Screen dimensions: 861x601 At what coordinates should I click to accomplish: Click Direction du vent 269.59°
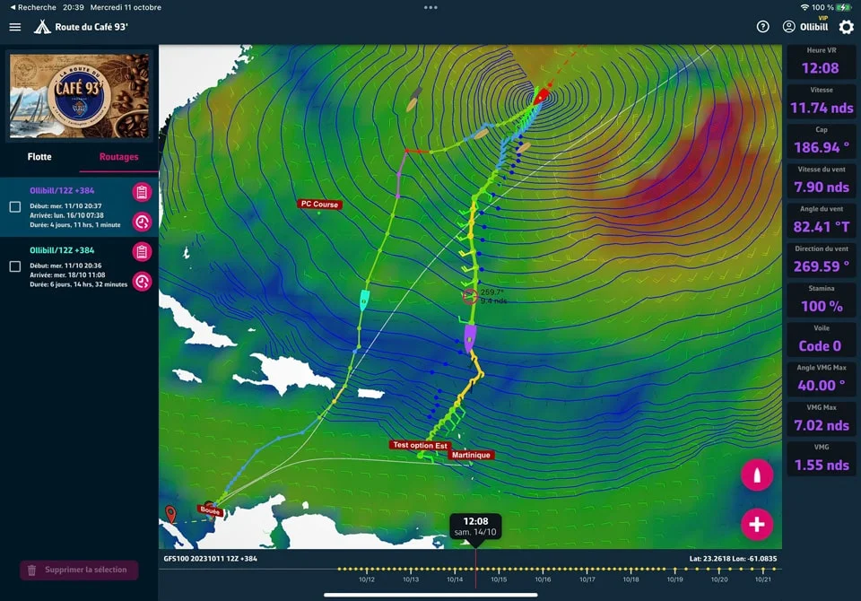822,266
